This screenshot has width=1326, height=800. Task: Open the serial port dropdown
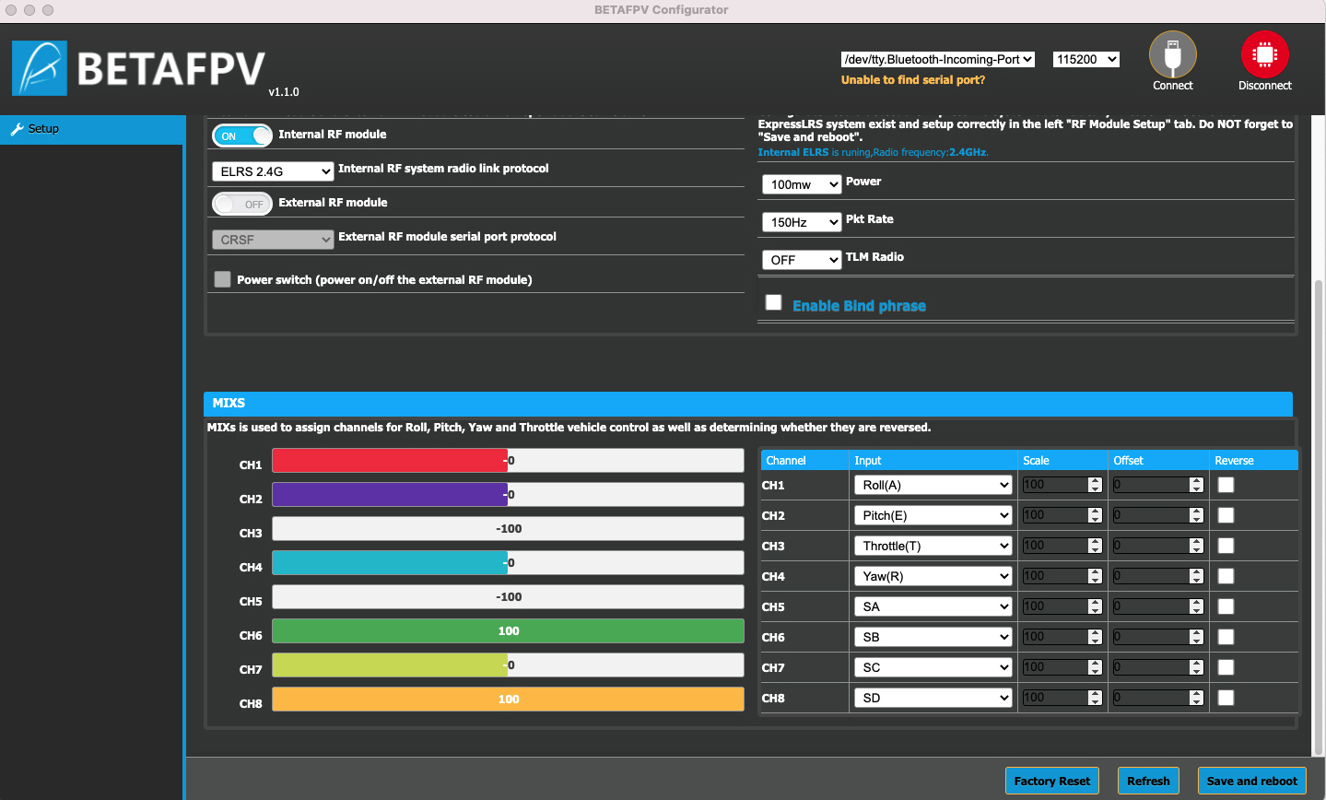tap(938, 59)
